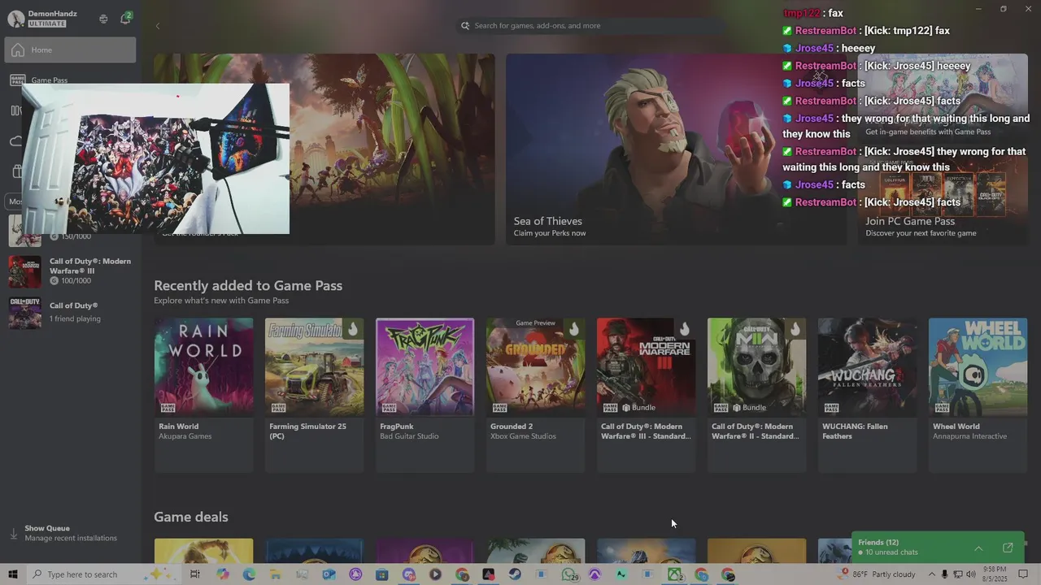Click the flame badge on Modern Warfare III
Screen dimensions: 1041x585
coord(684,329)
